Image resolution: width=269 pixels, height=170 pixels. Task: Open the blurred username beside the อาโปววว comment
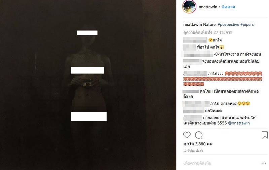195,74
